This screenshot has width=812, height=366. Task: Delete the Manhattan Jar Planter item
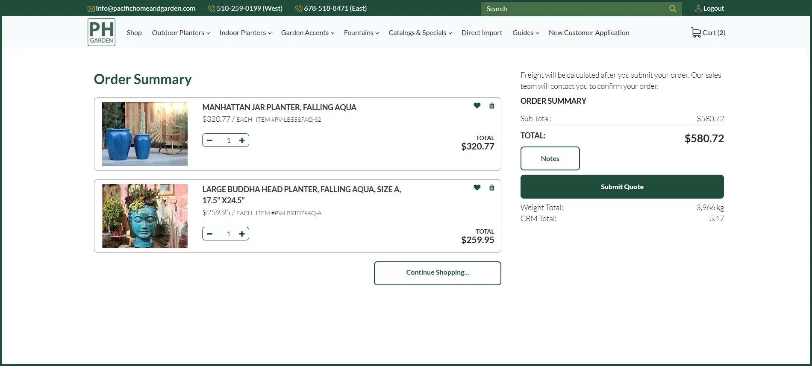pyautogui.click(x=491, y=105)
